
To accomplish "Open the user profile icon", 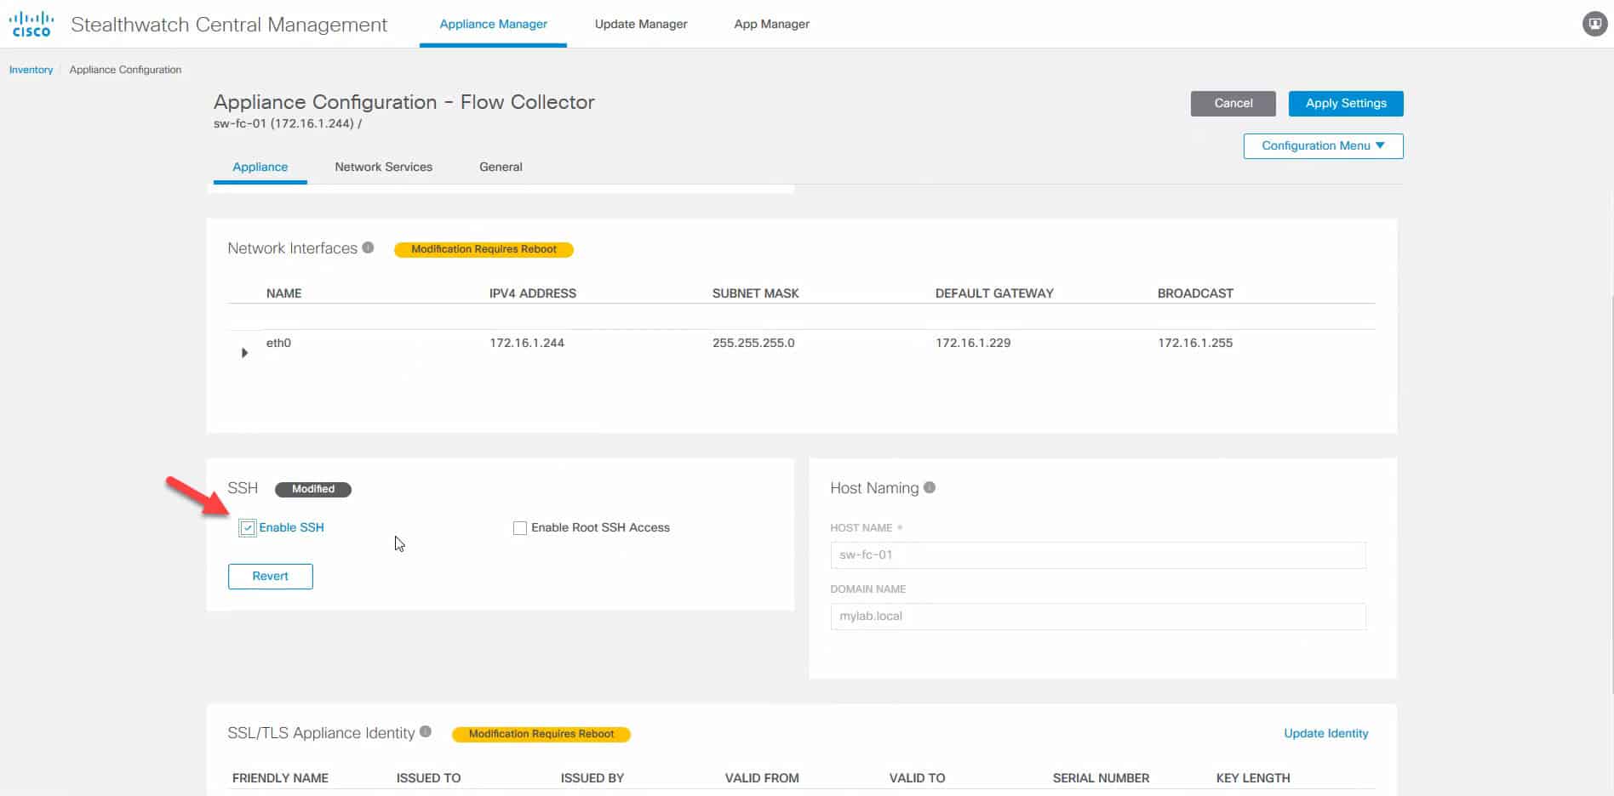I will [1594, 24].
